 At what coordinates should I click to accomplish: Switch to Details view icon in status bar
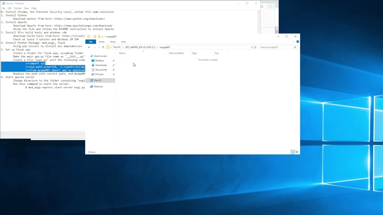(293, 152)
